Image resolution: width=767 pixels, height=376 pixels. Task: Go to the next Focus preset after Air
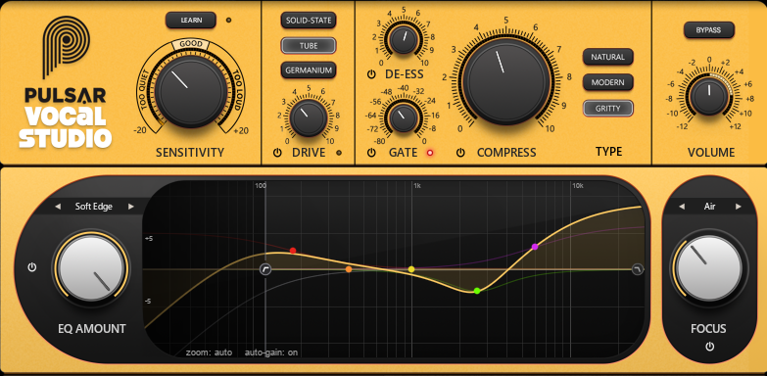(739, 207)
